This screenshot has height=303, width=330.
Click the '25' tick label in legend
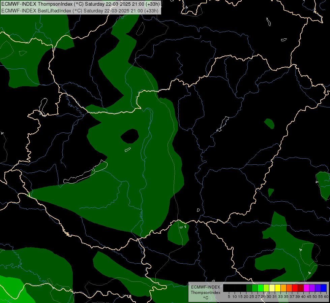252,297
